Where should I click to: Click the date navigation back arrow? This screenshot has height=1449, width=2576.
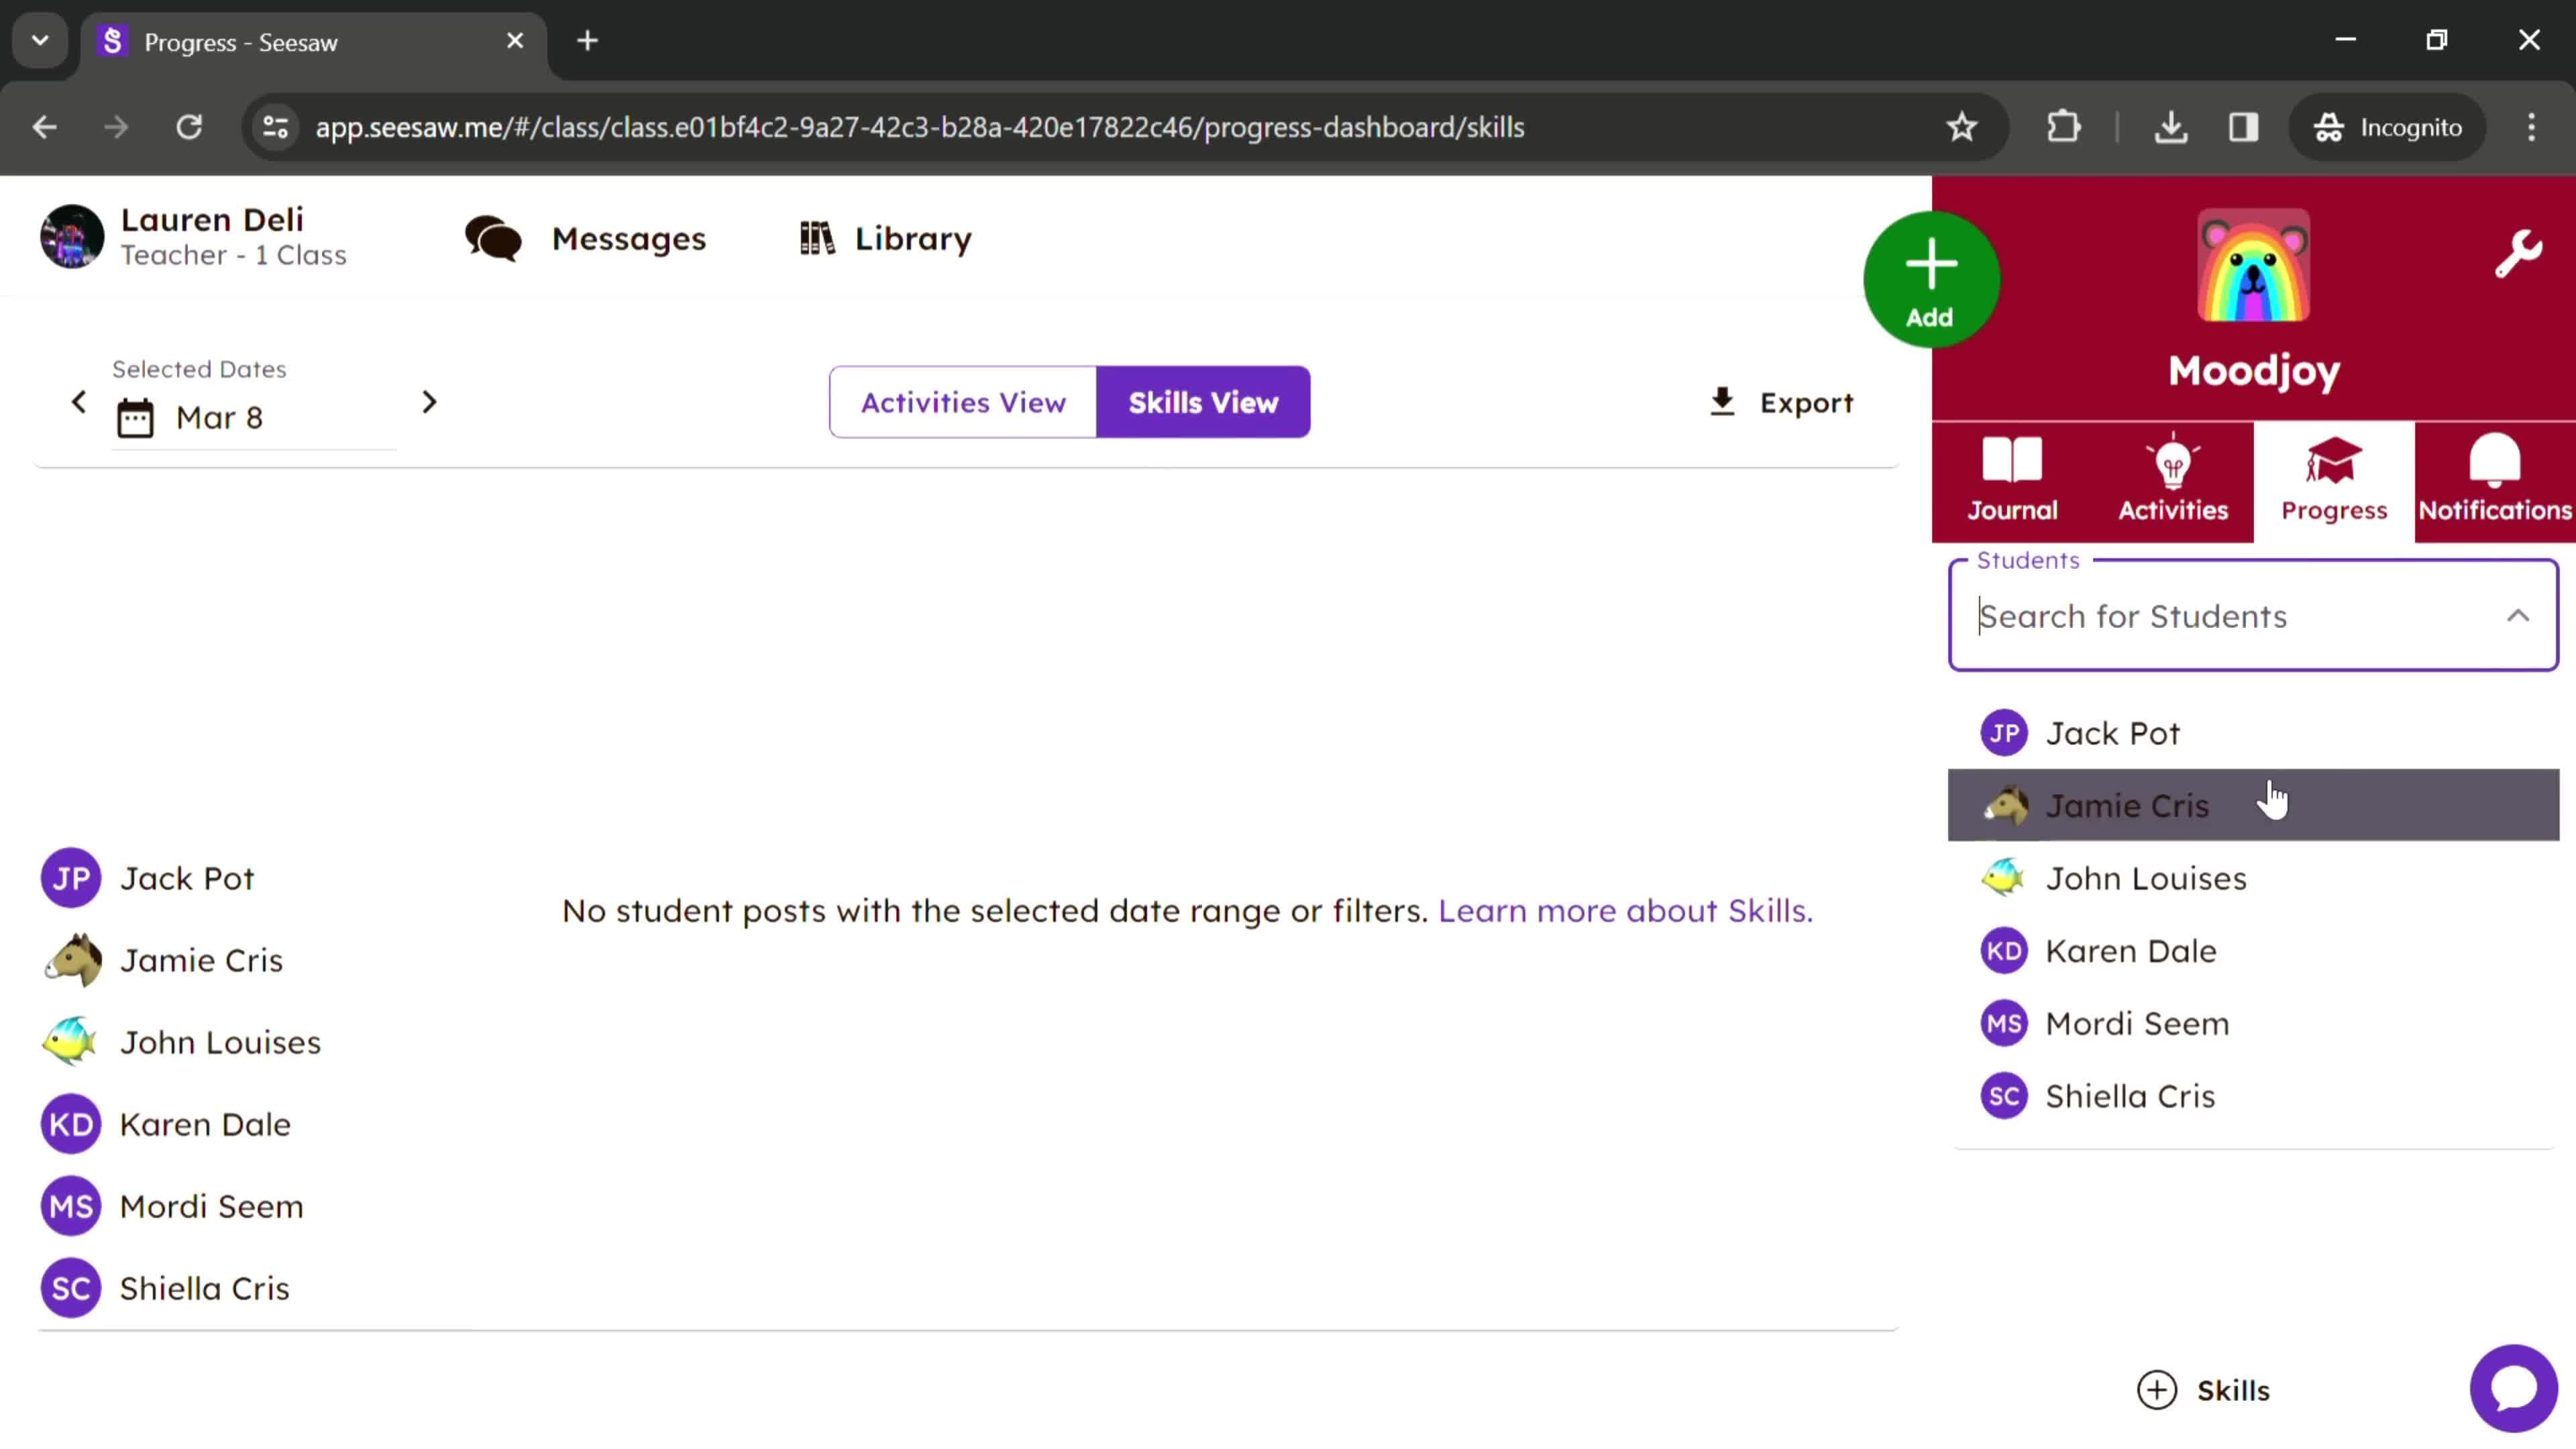[78, 402]
